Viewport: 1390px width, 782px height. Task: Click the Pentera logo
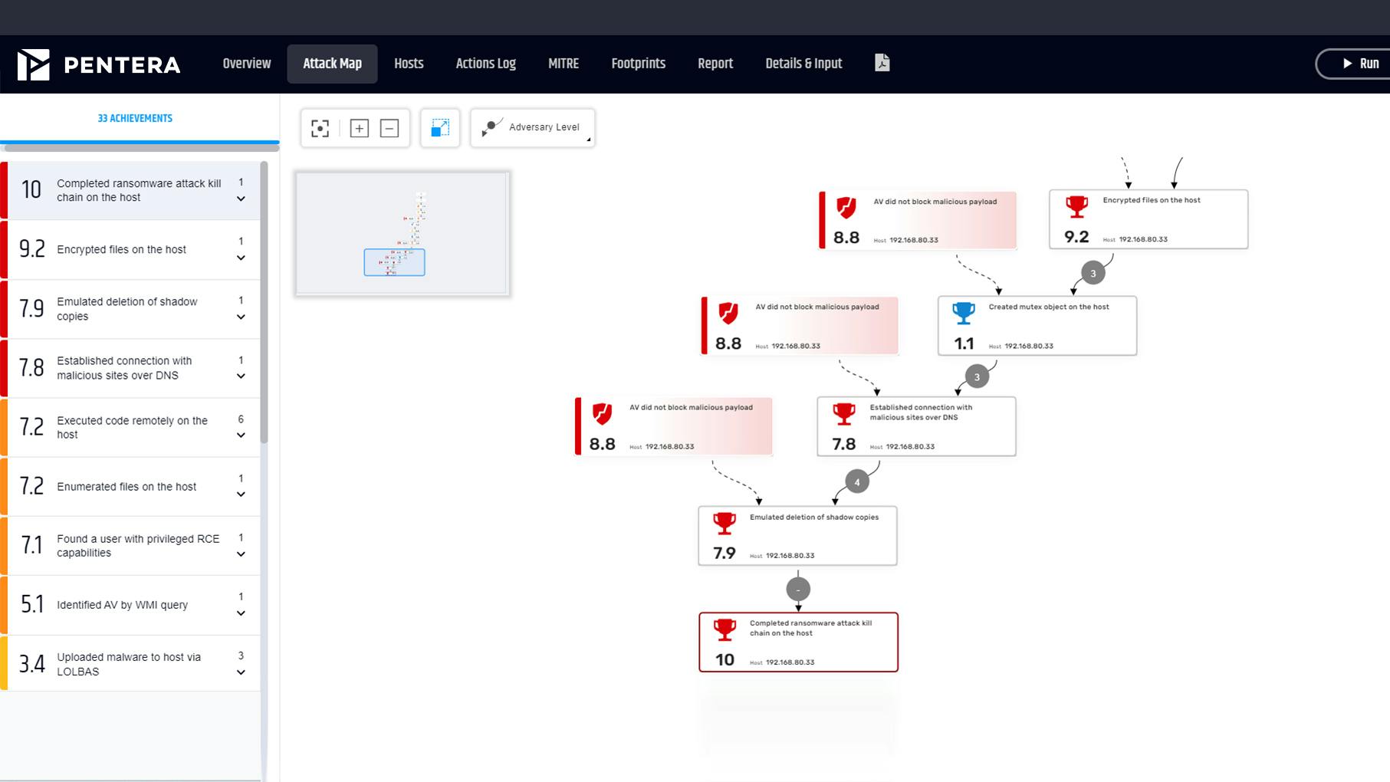coord(99,64)
